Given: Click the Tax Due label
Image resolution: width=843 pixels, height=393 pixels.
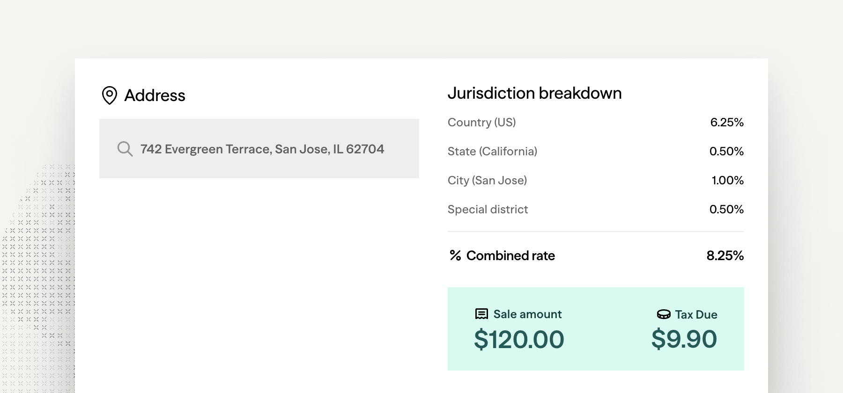Looking at the screenshot, I should [696, 314].
